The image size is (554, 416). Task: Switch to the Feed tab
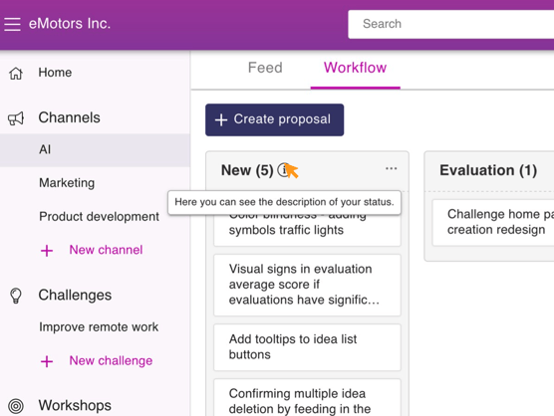pos(265,68)
